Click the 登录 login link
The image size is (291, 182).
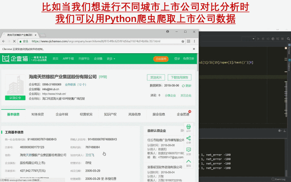point(177,59)
